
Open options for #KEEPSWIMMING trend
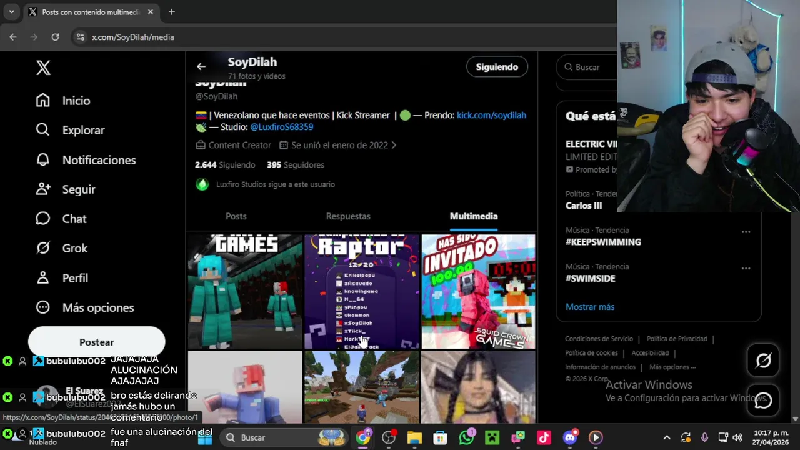tap(746, 232)
